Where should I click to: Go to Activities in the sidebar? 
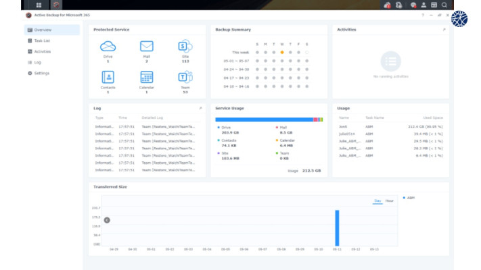(52, 51)
